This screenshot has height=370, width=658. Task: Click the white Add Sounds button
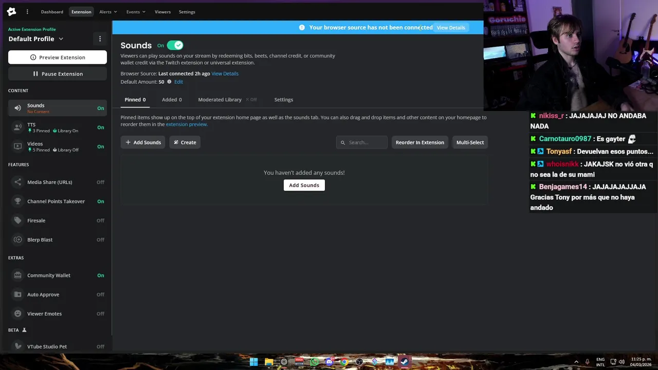(x=304, y=185)
